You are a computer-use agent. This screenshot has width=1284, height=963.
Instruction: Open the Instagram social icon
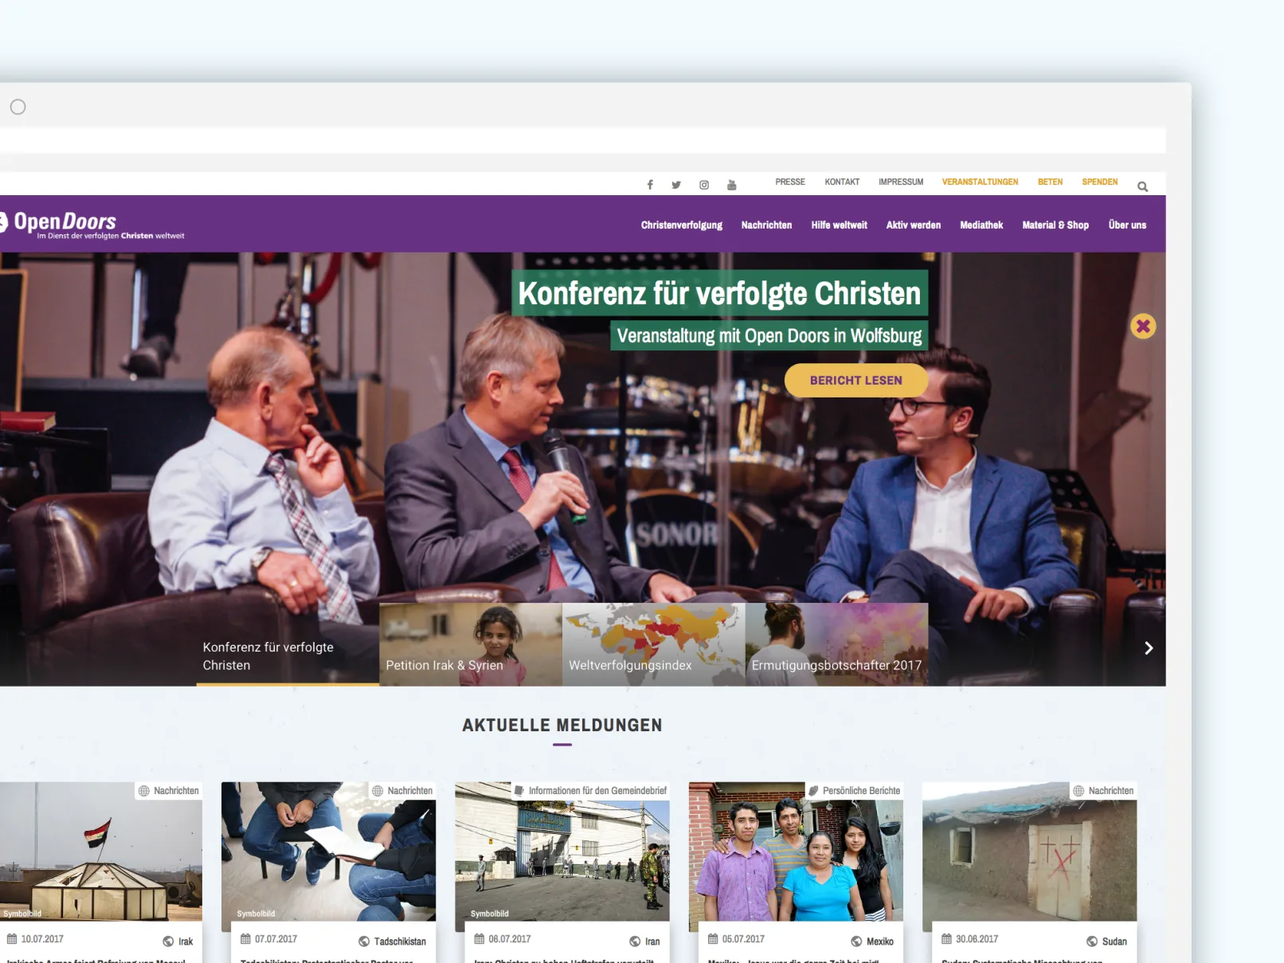tap(704, 185)
